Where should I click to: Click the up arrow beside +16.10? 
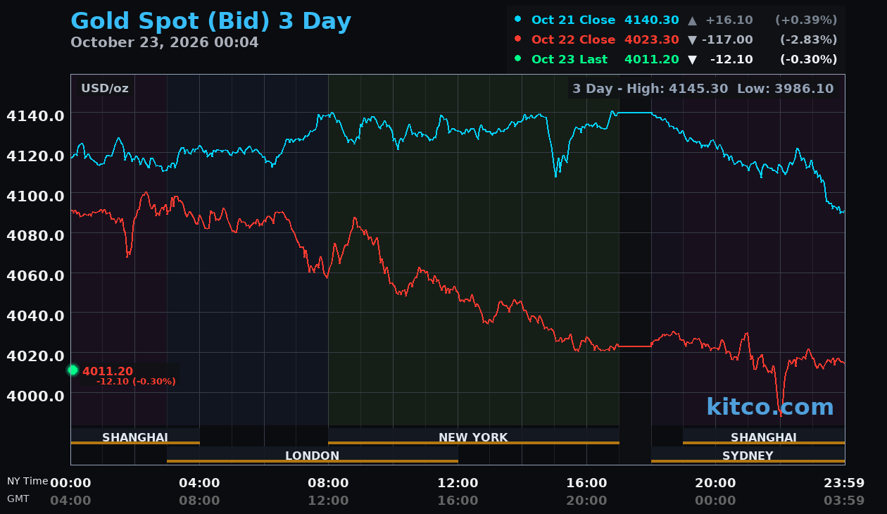click(x=693, y=20)
